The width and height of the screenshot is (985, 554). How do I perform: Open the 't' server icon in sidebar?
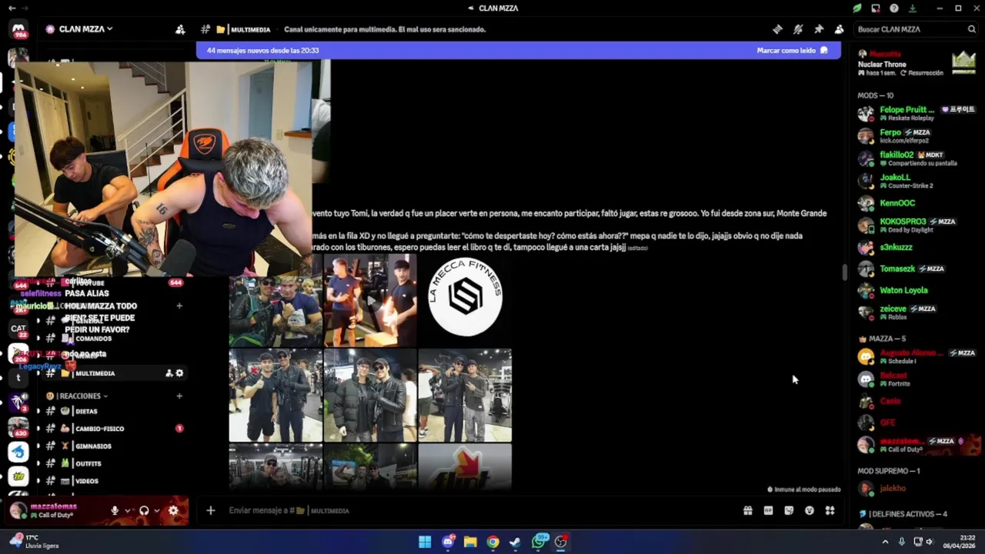[18, 378]
